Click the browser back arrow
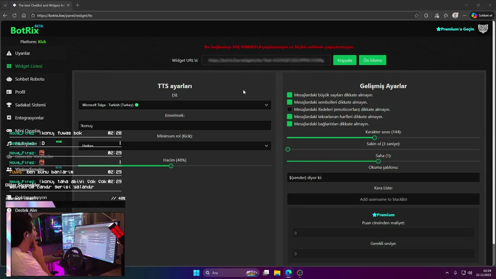The image size is (496, 279). (x=5, y=15)
